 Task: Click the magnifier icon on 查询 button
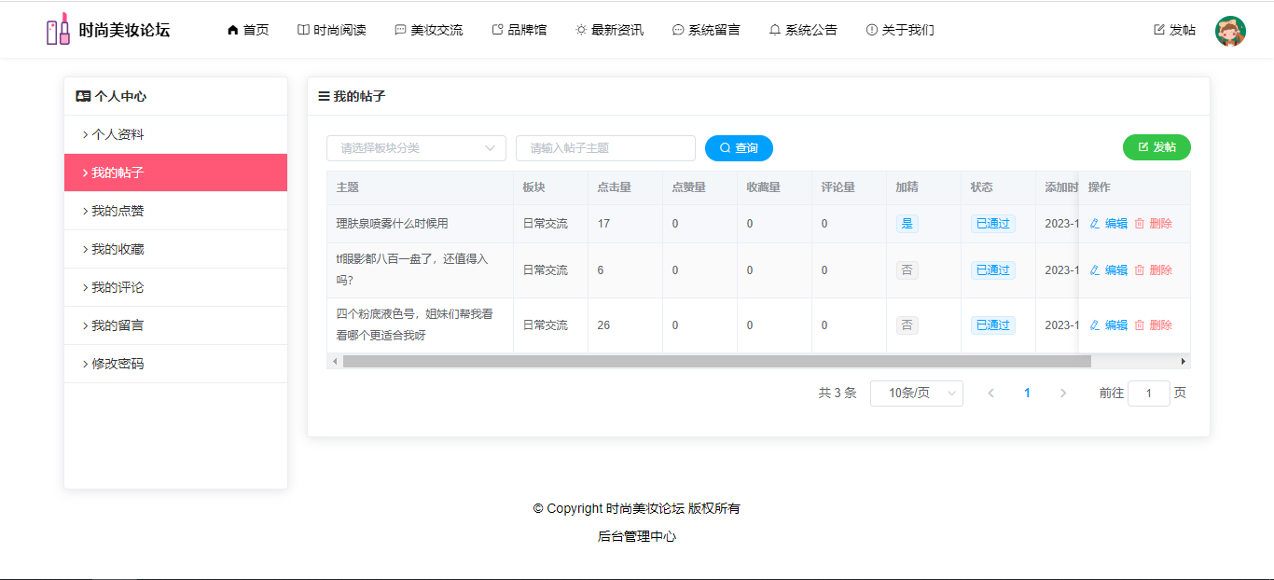click(x=726, y=148)
